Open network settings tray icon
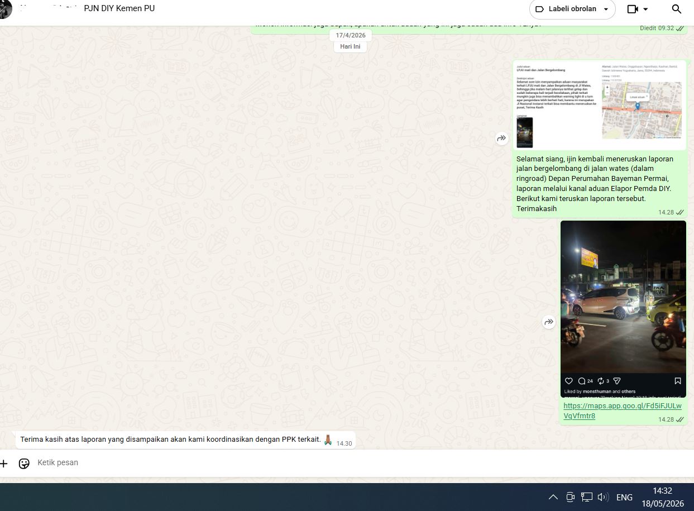The width and height of the screenshot is (694, 511). pos(586,497)
